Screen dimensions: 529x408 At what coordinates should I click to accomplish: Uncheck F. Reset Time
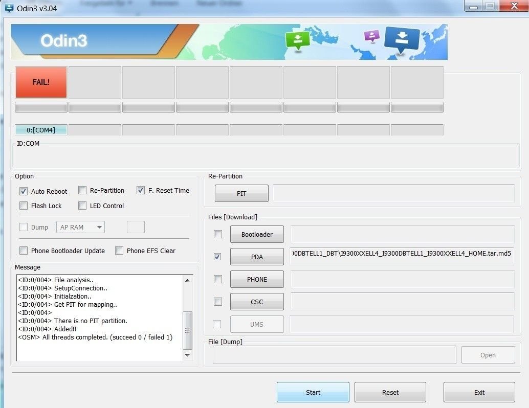(x=141, y=190)
